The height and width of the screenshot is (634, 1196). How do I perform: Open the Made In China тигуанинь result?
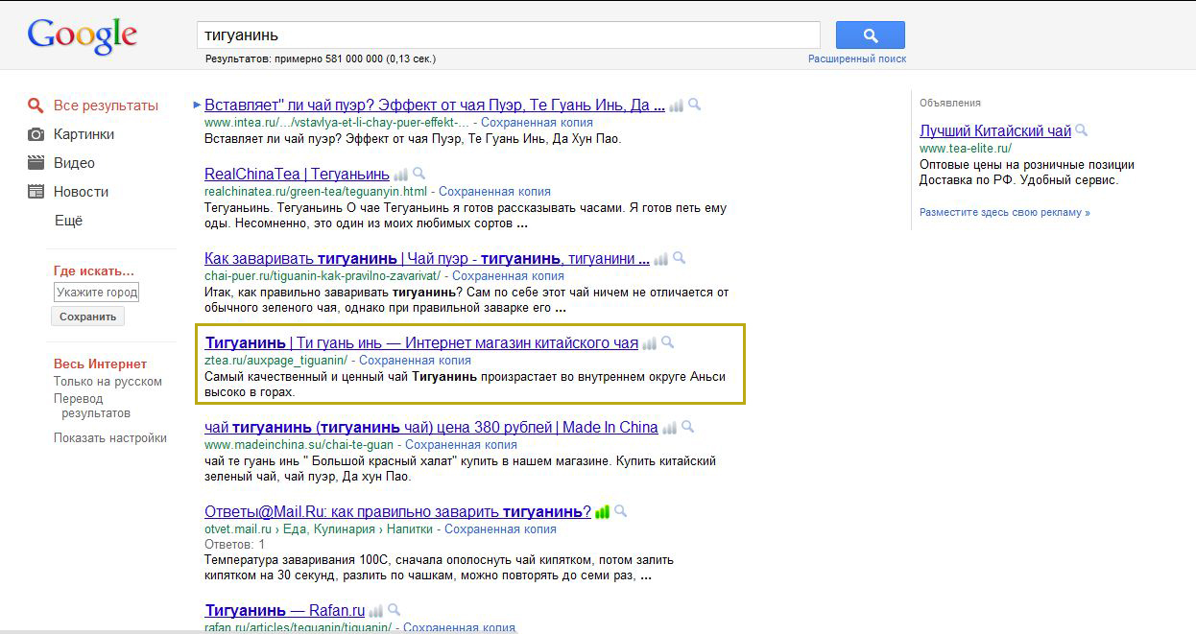[431, 428]
